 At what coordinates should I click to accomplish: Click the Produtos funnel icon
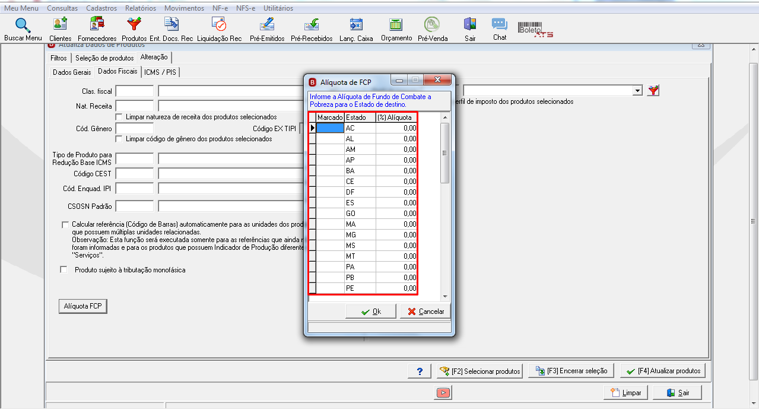(134, 29)
